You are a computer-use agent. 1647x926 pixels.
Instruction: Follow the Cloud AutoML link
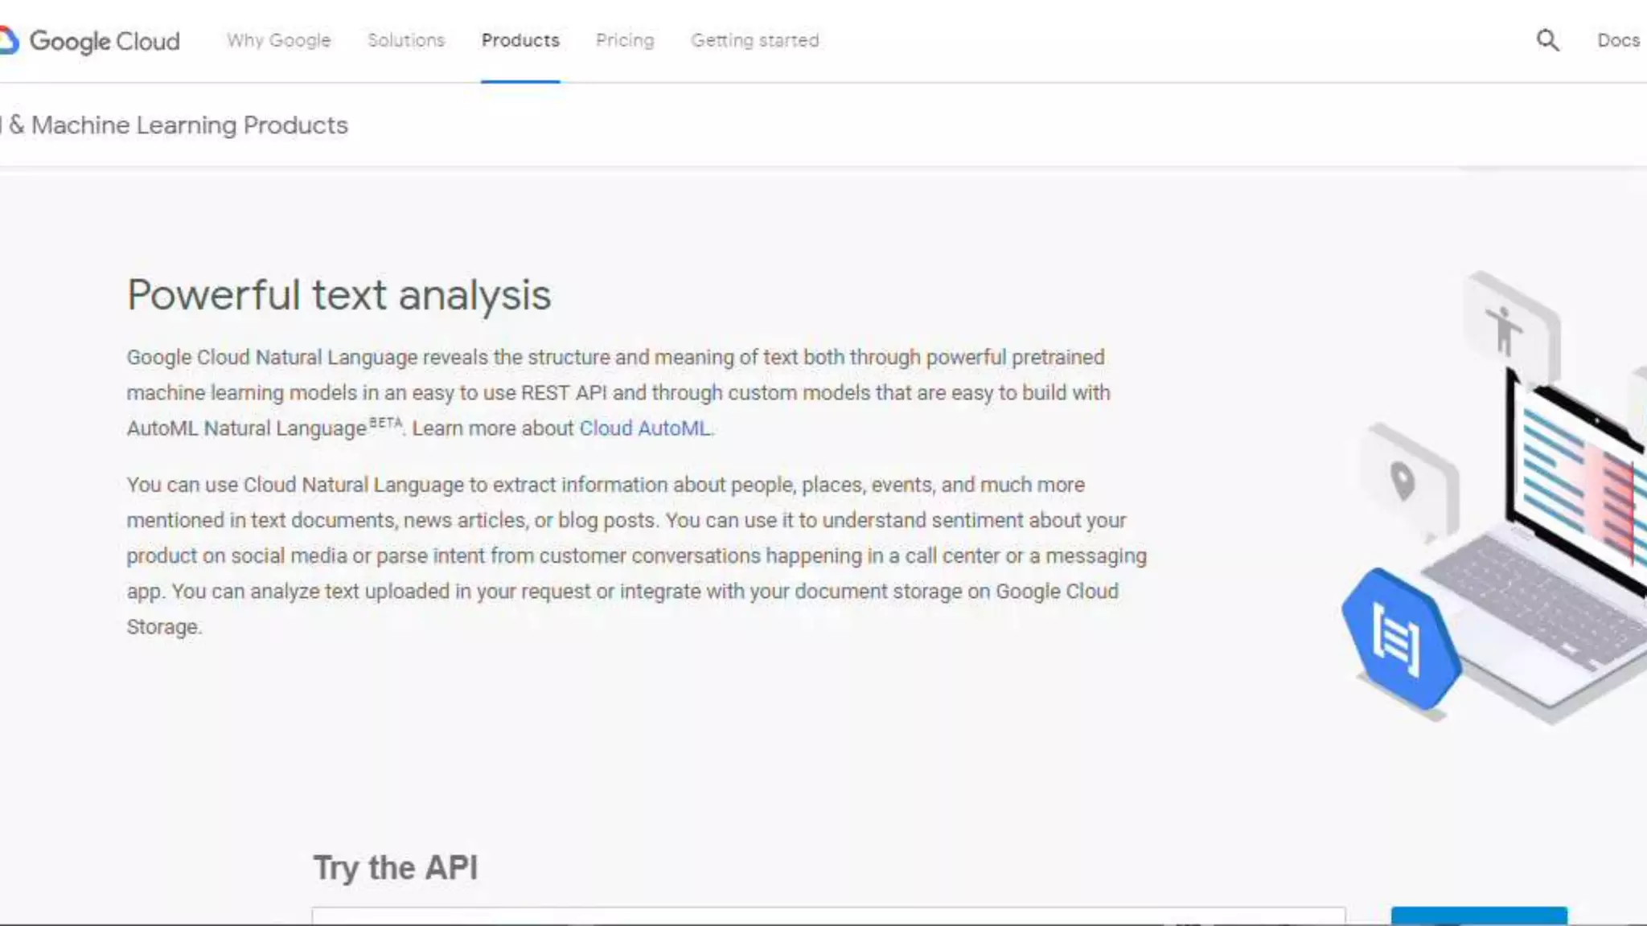645,428
